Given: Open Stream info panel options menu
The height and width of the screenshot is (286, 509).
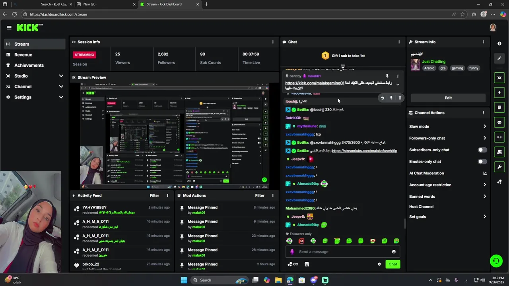Looking at the screenshot, I should 484,42.
